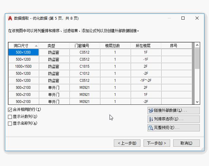Click the 取消(C) cancel button
This screenshot has height=166, width=209.
[x=186, y=143]
